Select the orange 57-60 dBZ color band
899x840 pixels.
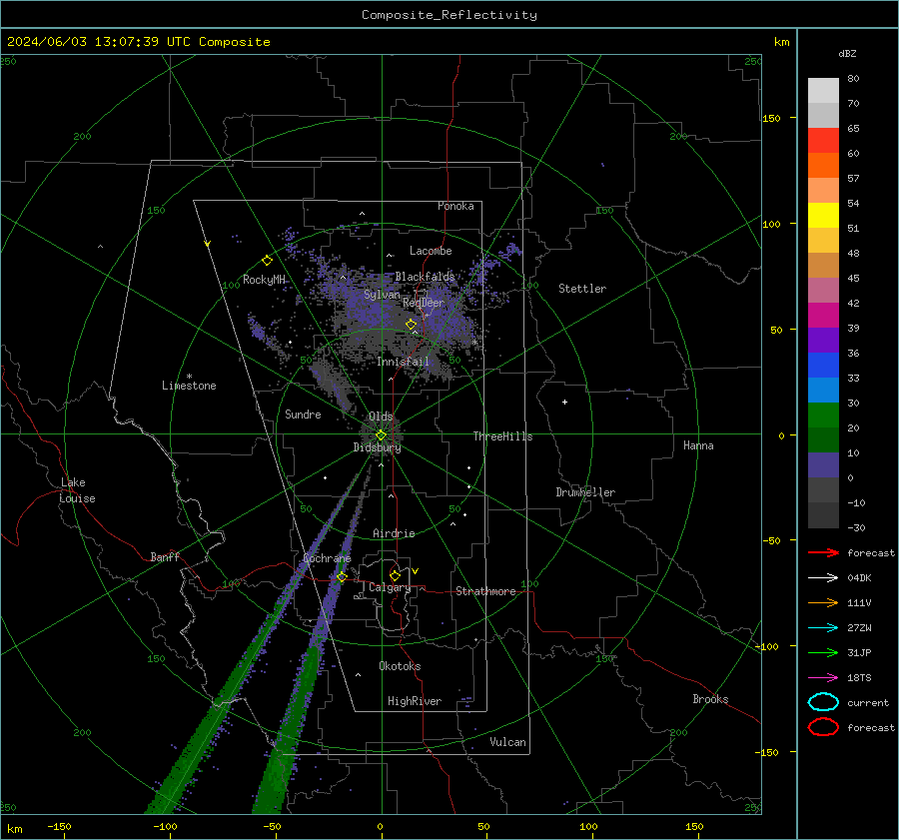[823, 166]
